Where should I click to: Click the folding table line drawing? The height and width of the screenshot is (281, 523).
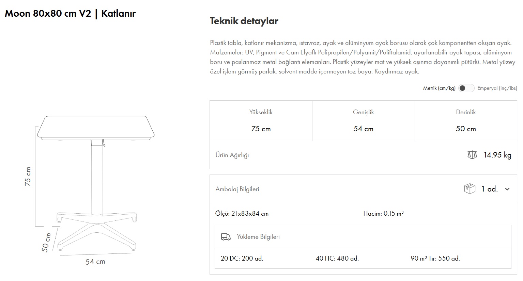coord(96,184)
